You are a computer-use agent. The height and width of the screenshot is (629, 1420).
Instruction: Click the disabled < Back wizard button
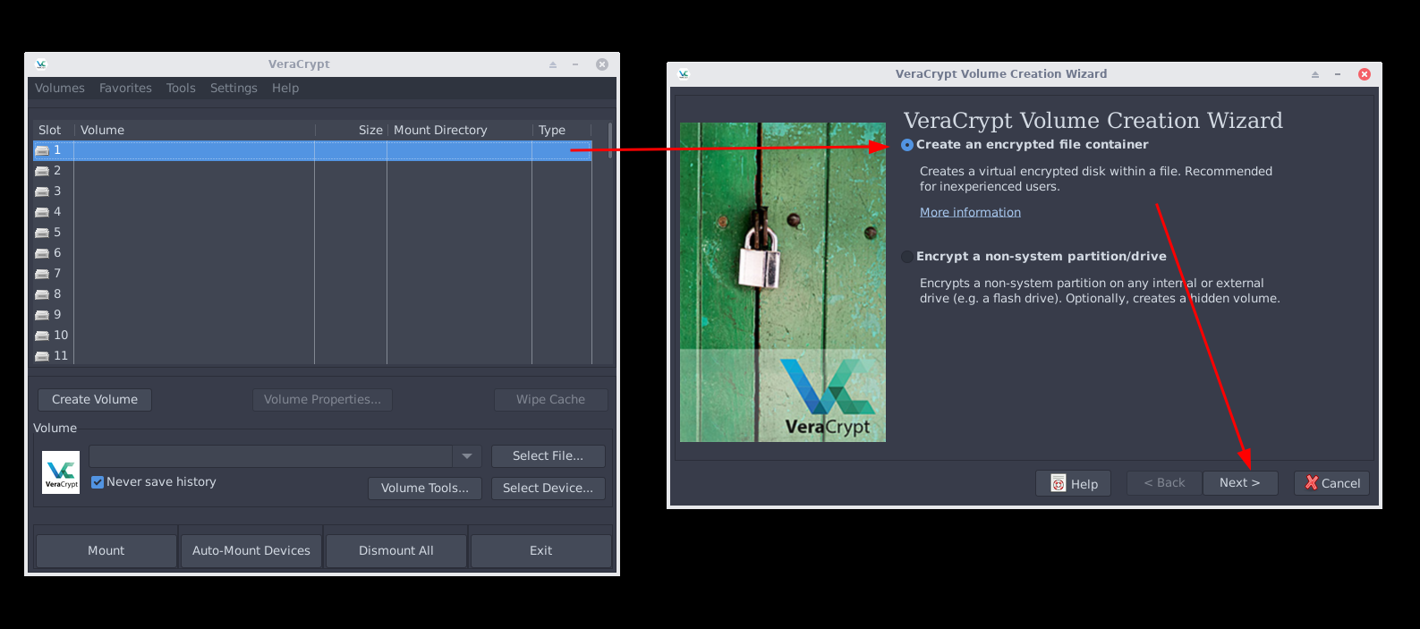point(1164,483)
